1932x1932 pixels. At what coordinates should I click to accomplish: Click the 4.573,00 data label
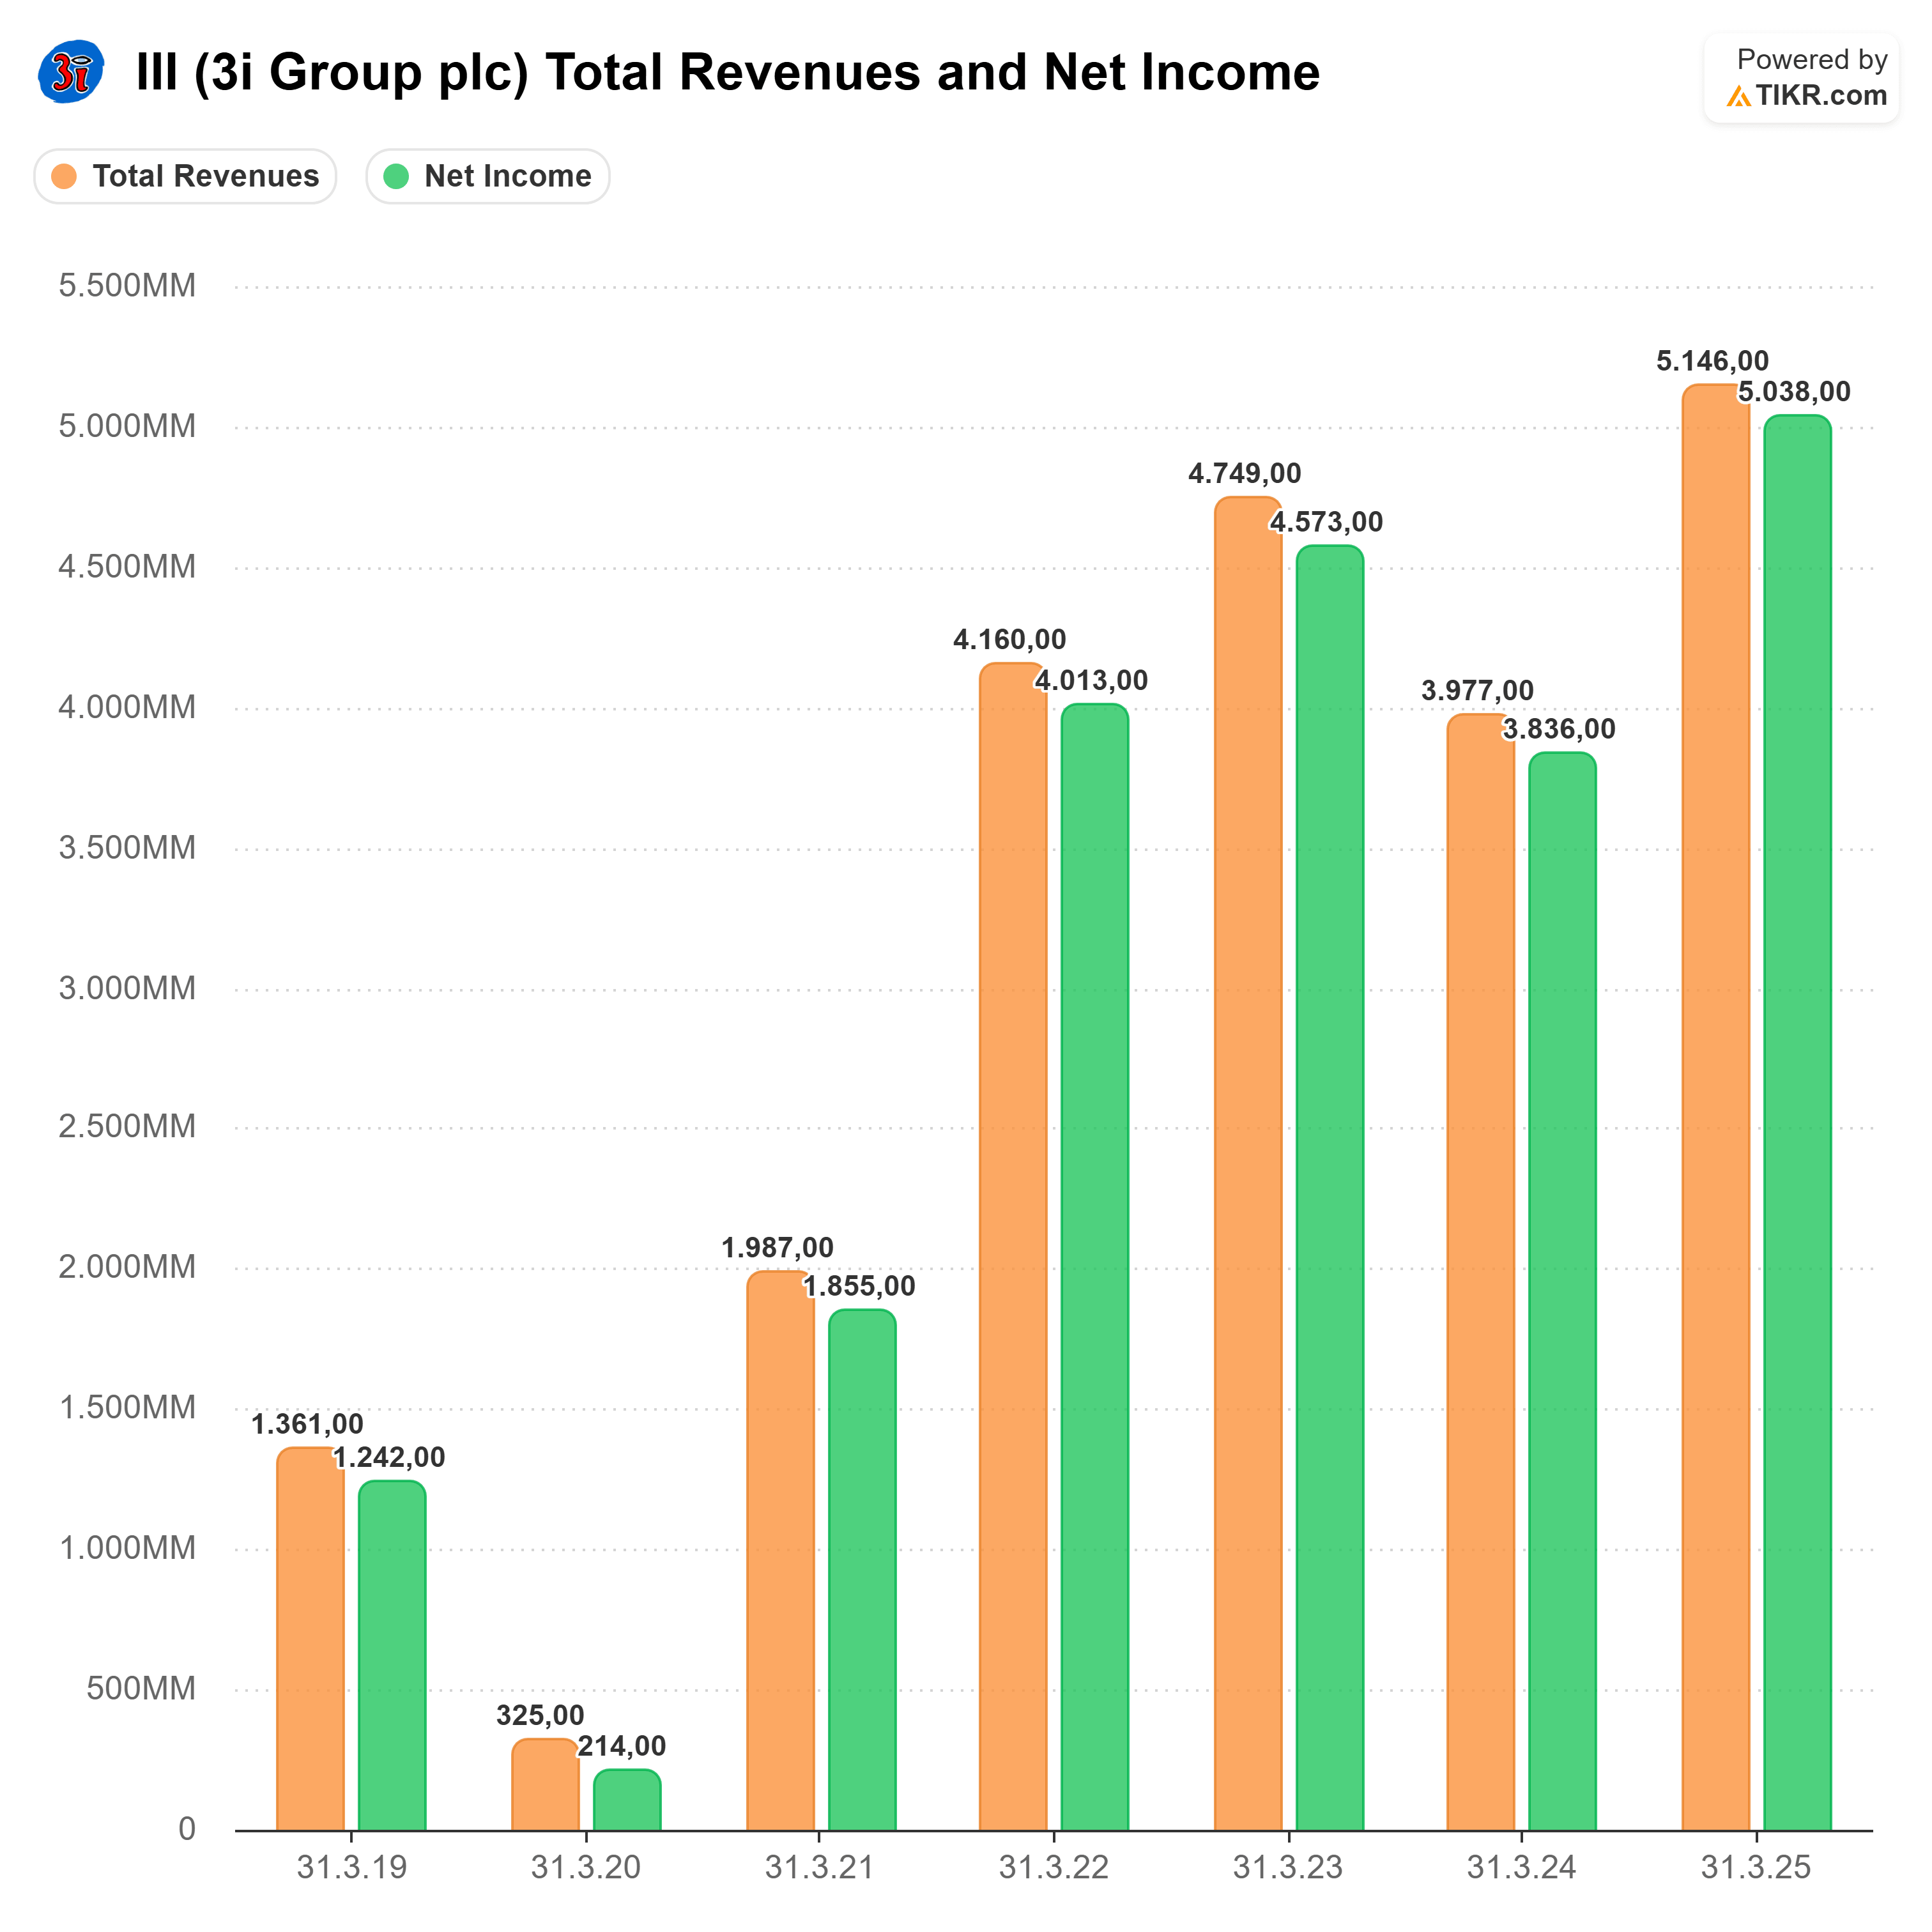[x=1326, y=522]
